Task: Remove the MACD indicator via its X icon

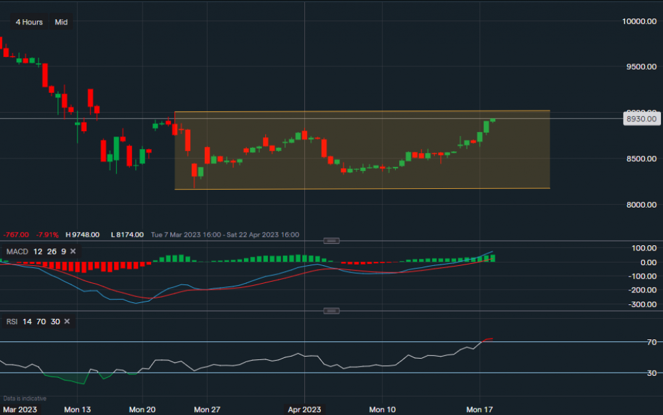Action: (x=72, y=251)
